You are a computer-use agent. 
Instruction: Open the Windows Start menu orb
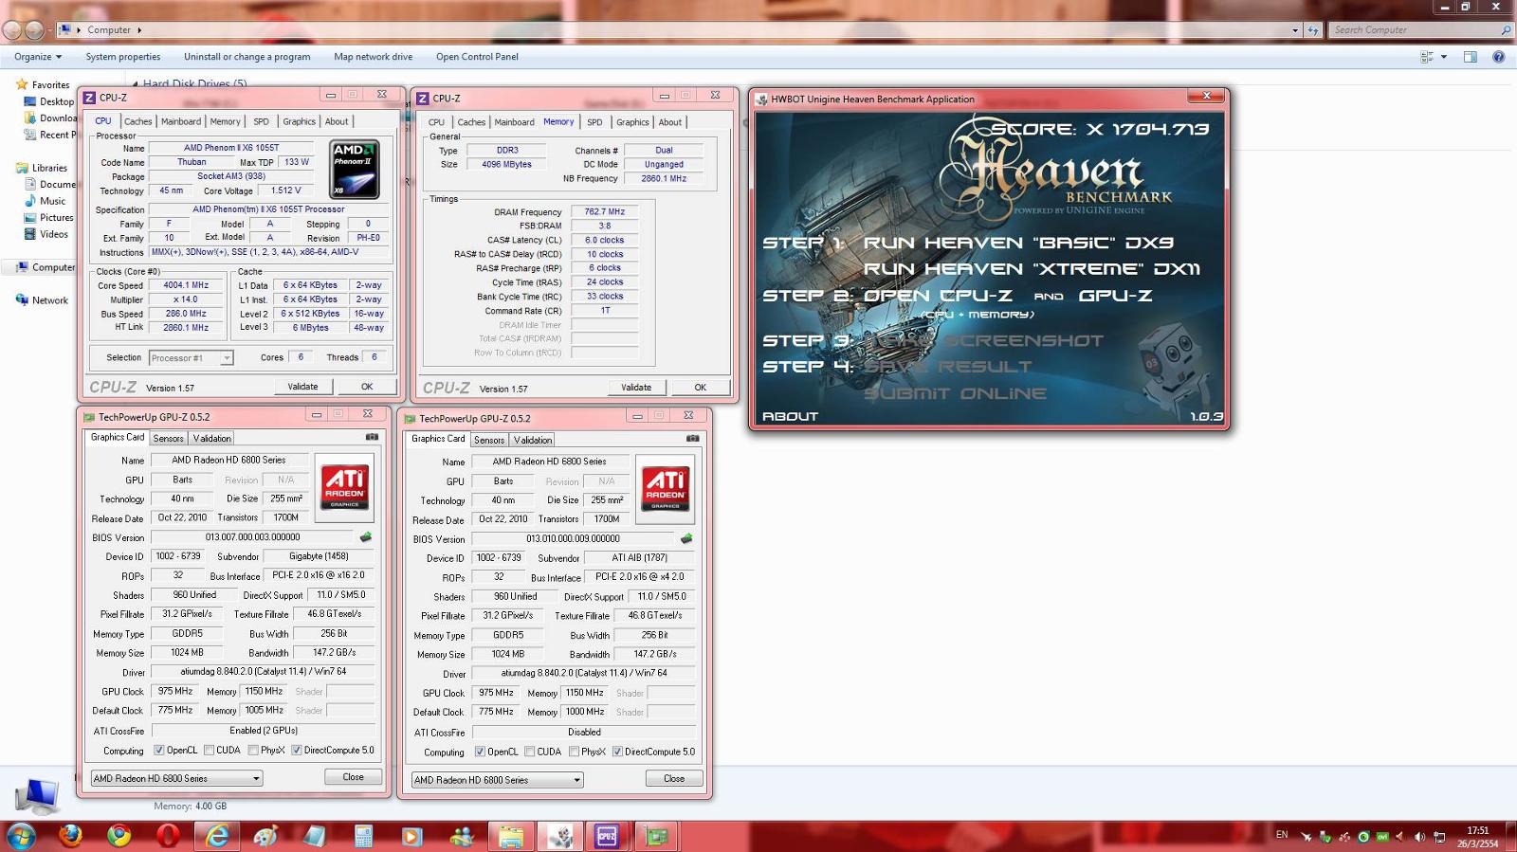[x=21, y=836]
